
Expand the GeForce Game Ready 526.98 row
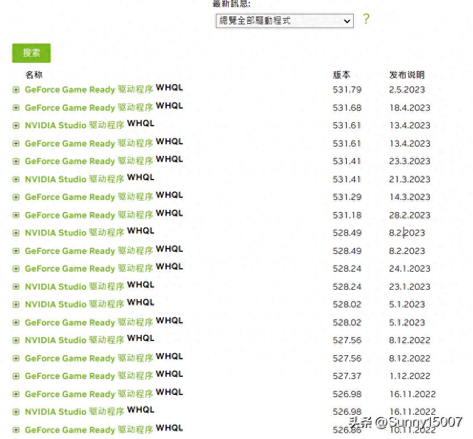click(16, 394)
